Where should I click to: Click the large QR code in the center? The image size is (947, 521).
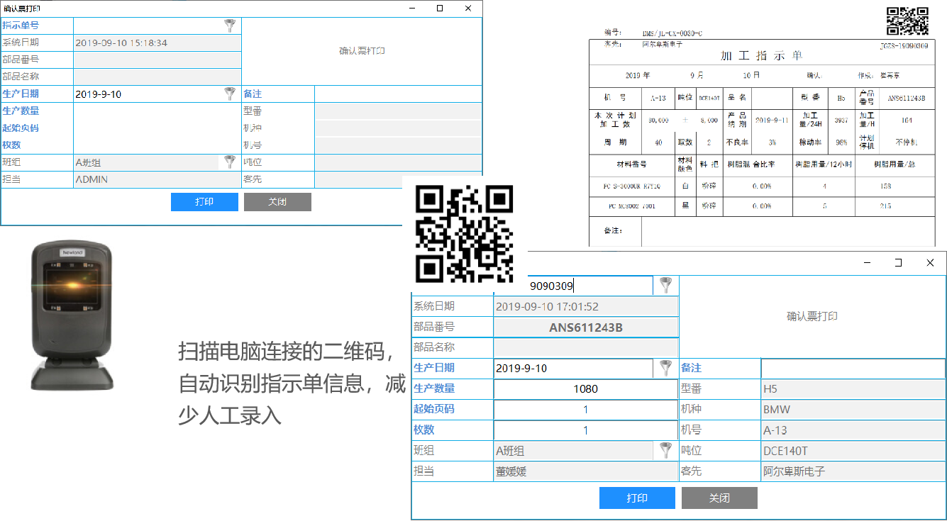point(465,234)
